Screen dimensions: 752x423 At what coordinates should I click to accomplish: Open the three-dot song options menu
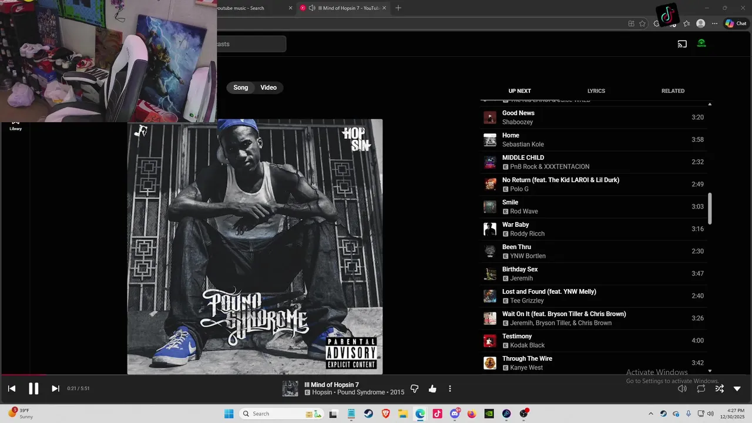(450, 388)
